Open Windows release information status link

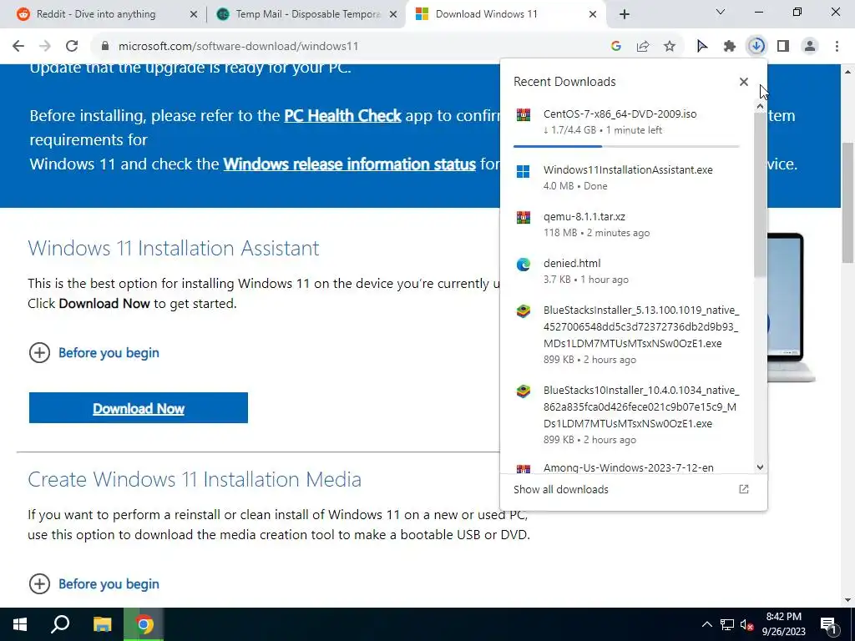(350, 164)
